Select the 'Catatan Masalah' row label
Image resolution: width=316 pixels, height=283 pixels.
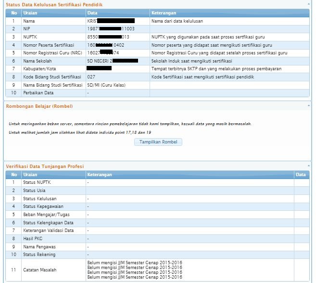40,270
